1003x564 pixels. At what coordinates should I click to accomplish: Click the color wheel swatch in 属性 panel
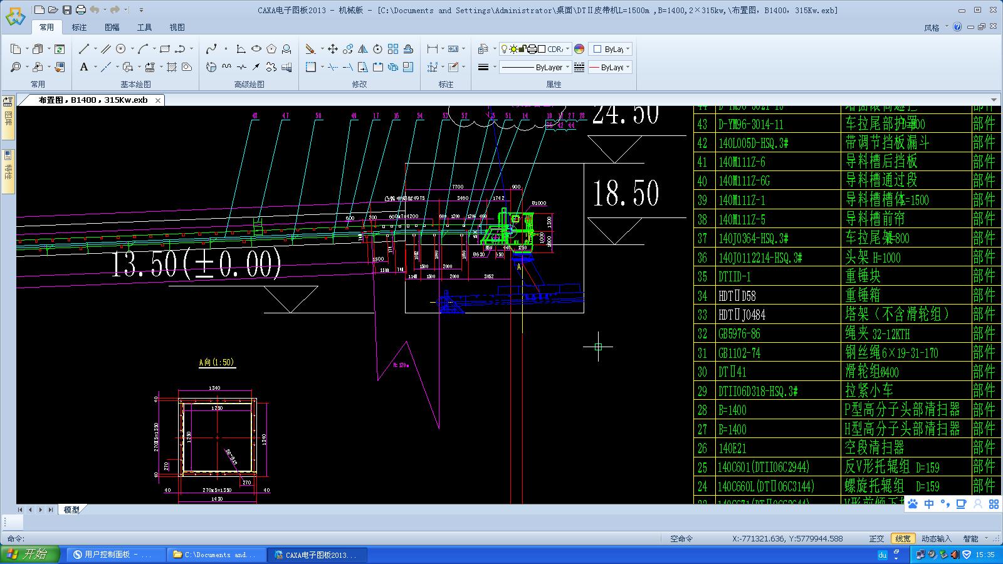(x=579, y=49)
